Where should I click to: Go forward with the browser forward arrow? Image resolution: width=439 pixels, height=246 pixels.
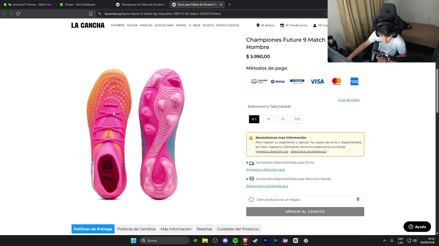point(11,14)
